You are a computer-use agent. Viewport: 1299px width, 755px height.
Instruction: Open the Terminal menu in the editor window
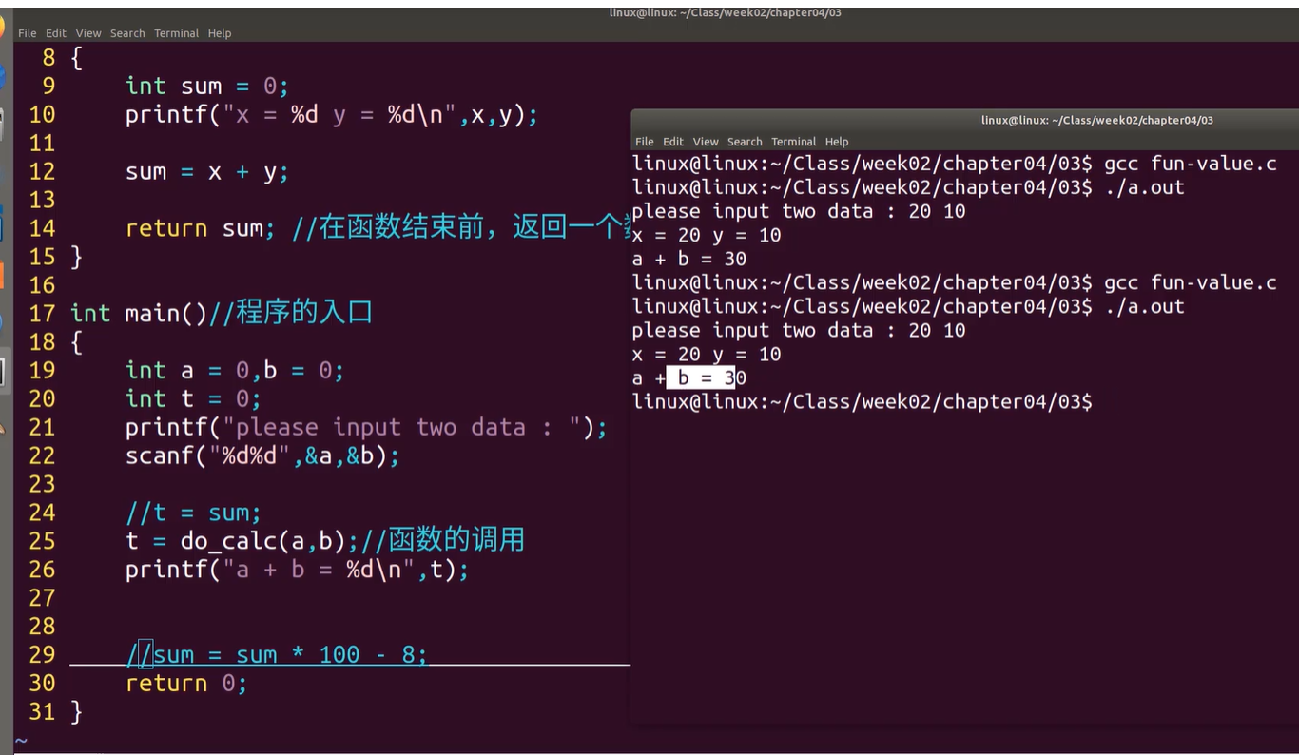(177, 33)
